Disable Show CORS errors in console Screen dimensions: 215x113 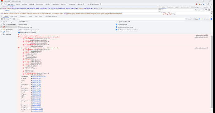(19, 33)
